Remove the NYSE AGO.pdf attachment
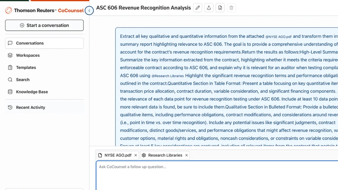The image size is (338, 190). coord(135,155)
